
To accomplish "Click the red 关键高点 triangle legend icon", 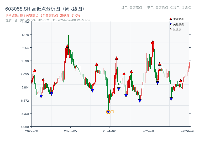I will [170, 19].
